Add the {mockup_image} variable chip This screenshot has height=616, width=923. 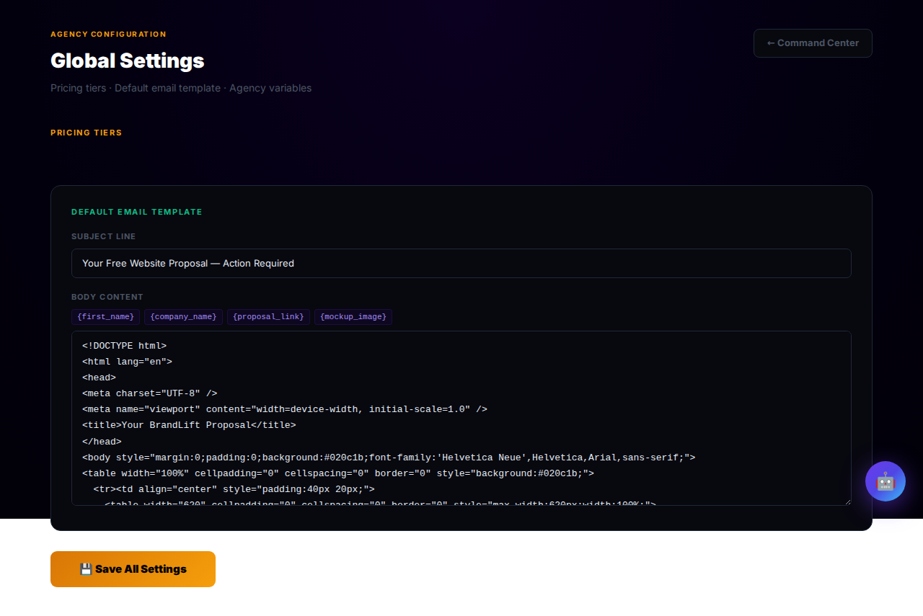(x=353, y=317)
